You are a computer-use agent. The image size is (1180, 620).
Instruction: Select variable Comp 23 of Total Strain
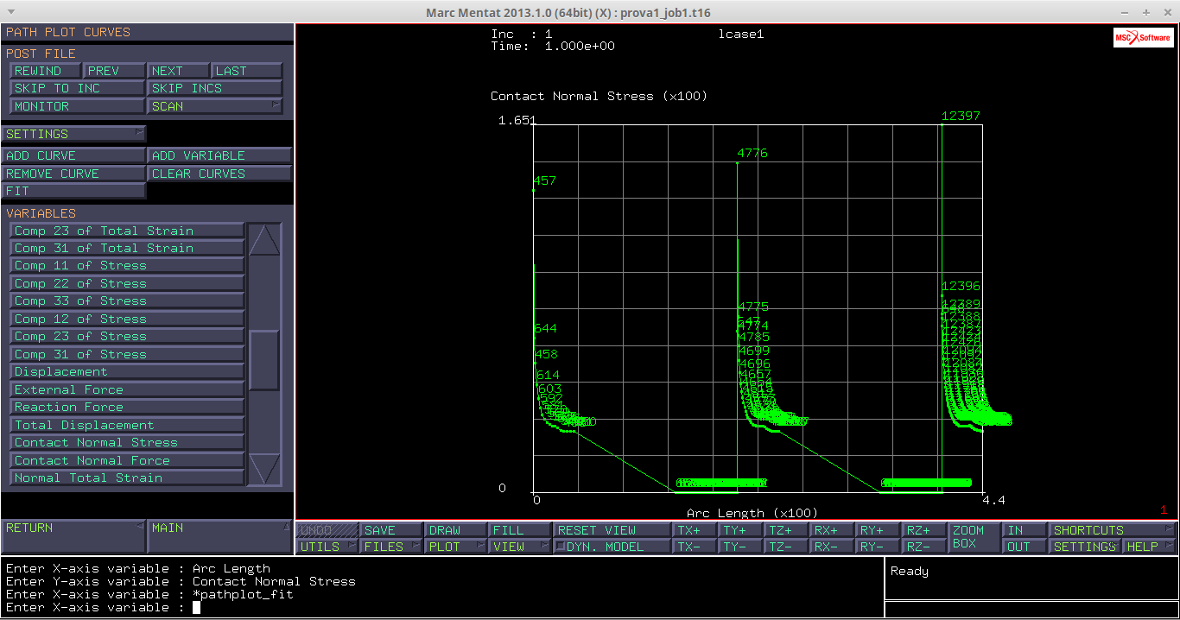point(128,231)
